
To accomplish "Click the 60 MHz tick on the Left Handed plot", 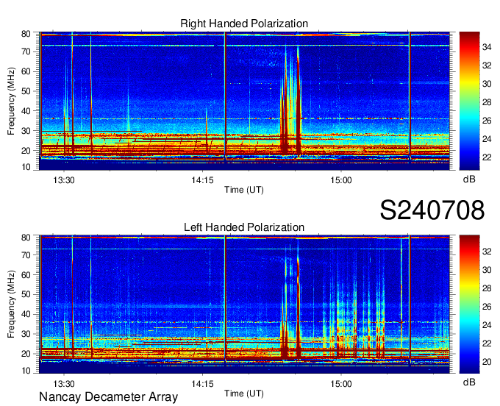I will click(26, 274).
